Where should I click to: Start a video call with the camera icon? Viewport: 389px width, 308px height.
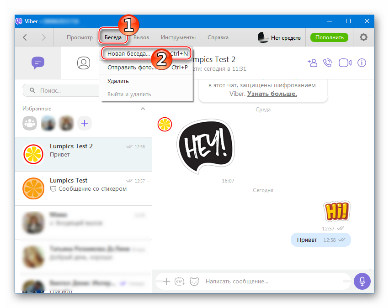tap(345, 63)
